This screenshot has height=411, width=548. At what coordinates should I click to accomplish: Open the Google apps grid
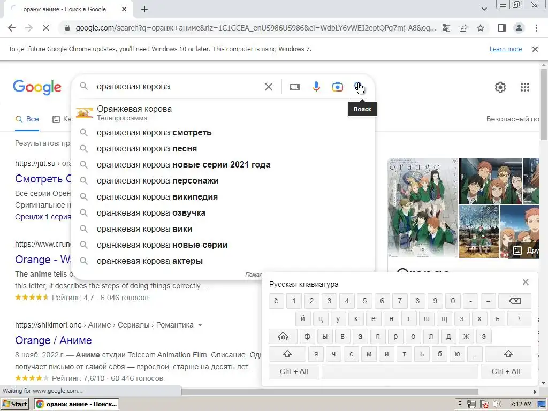pos(525,87)
